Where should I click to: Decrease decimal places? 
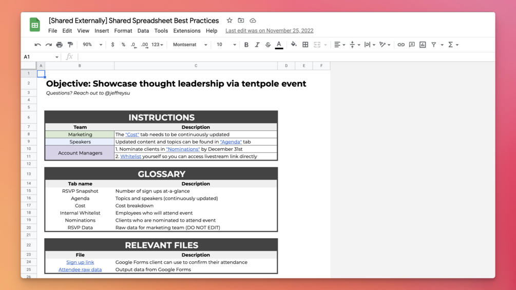[133, 45]
